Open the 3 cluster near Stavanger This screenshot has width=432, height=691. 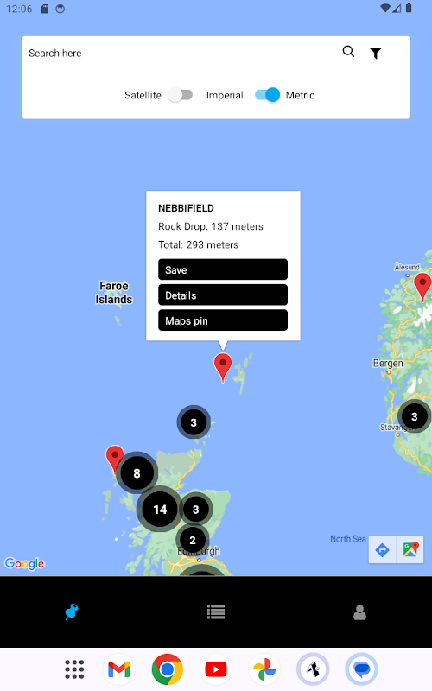click(415, 416)
